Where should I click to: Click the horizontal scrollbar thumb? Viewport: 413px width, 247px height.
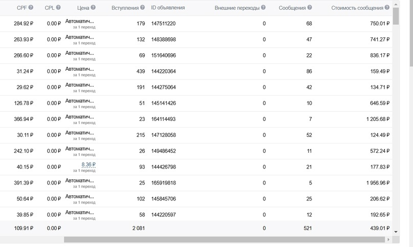tap(224, 240)
